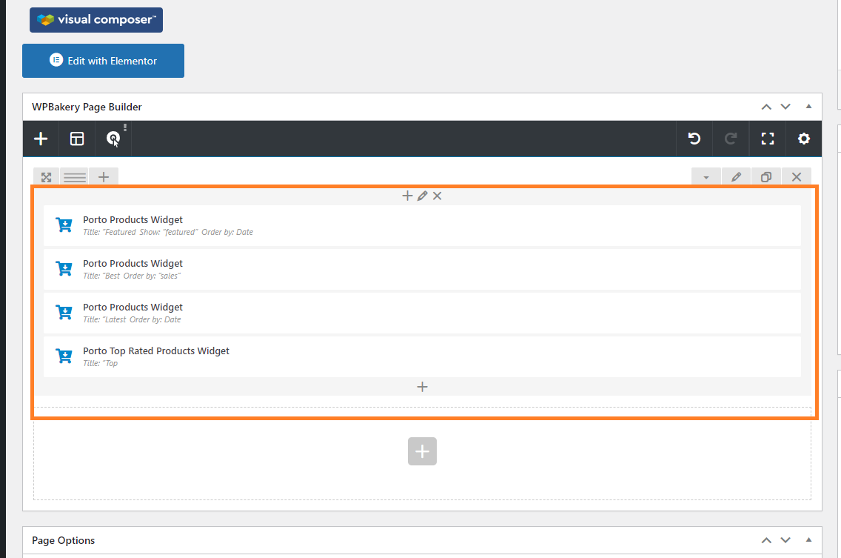Click Edit with Elementor button

click(103, 61)
